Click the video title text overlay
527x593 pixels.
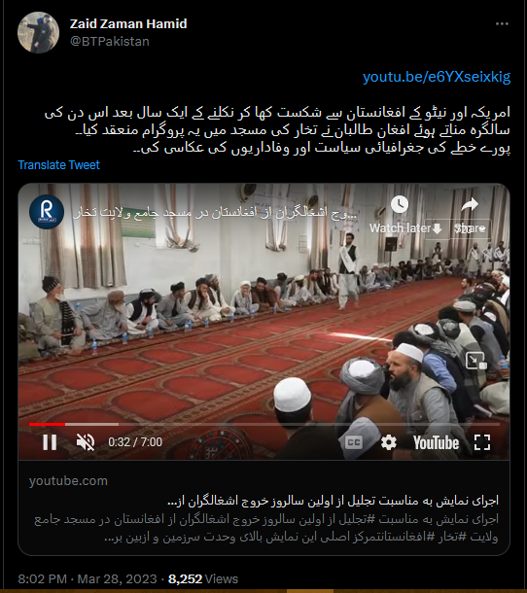tap(215, 213)
